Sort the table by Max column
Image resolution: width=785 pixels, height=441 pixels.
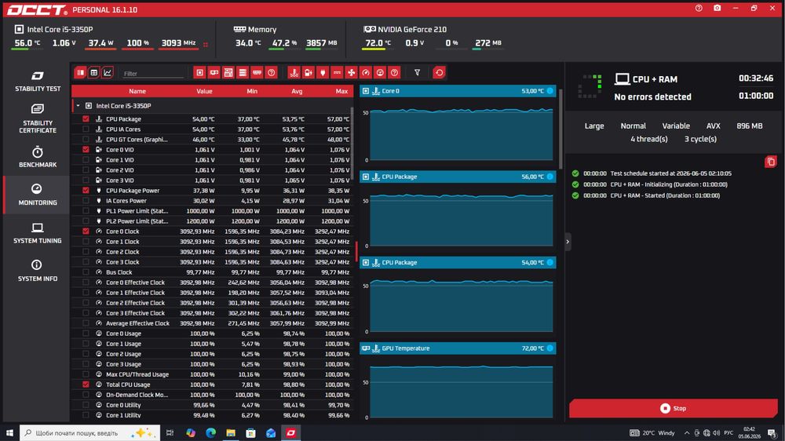(x=342, y=91)
